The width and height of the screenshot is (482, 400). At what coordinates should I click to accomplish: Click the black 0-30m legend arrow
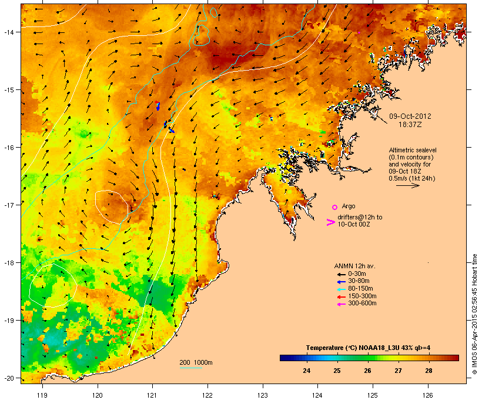[x=341, y=274]
